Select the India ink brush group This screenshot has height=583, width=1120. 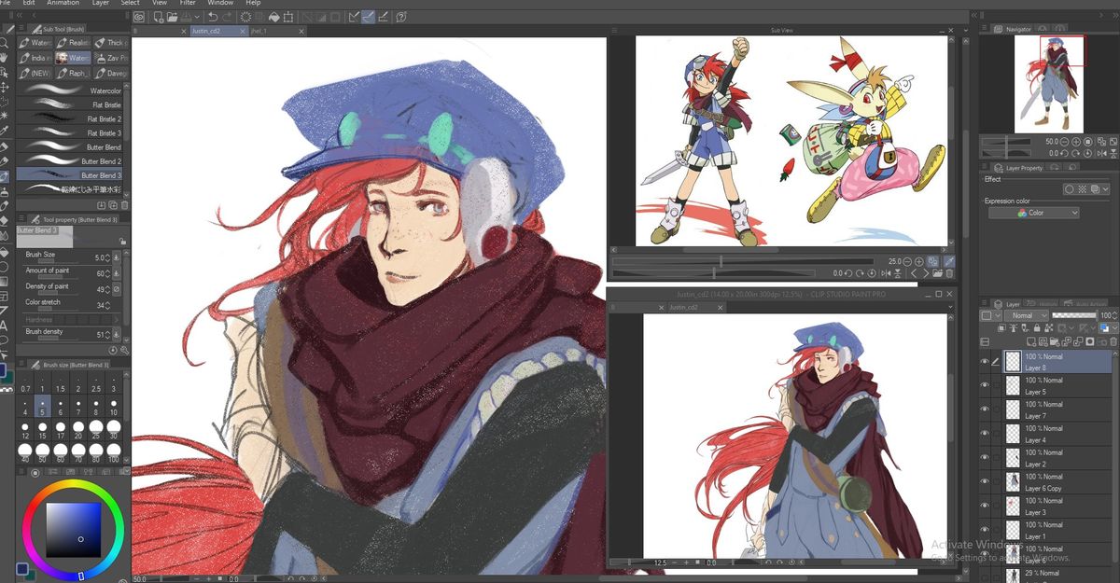pos(35,58)
